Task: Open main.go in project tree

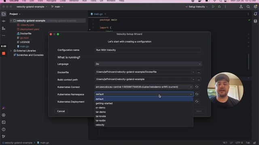Action: tap(24, 46)
